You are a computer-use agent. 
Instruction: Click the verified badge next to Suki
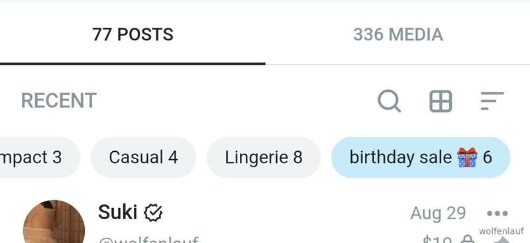coord(153,213)
